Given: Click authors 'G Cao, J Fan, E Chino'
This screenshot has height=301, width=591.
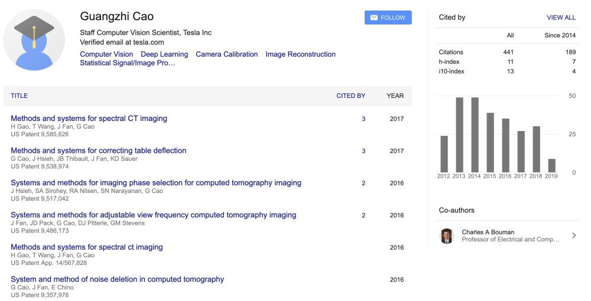Looking at the screenshot, I should 42,287.
